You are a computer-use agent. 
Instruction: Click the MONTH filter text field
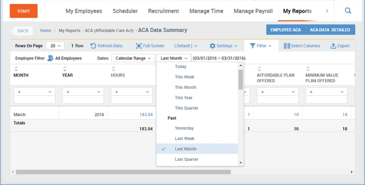pos(34,100)
